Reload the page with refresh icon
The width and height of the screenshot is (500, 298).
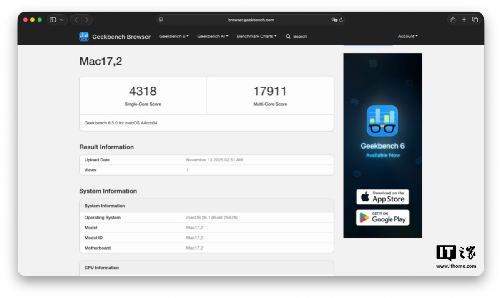(x=341, y=20)
